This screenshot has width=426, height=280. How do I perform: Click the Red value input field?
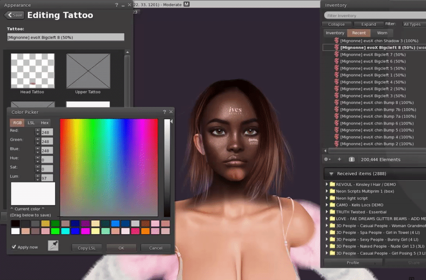coord(47,132)
